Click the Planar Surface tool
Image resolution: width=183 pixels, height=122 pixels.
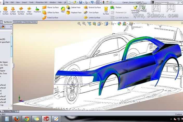tap(50, 8)
